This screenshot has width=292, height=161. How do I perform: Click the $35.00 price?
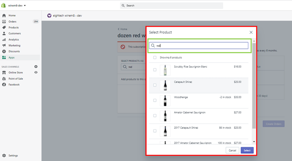tap(237, 97)
